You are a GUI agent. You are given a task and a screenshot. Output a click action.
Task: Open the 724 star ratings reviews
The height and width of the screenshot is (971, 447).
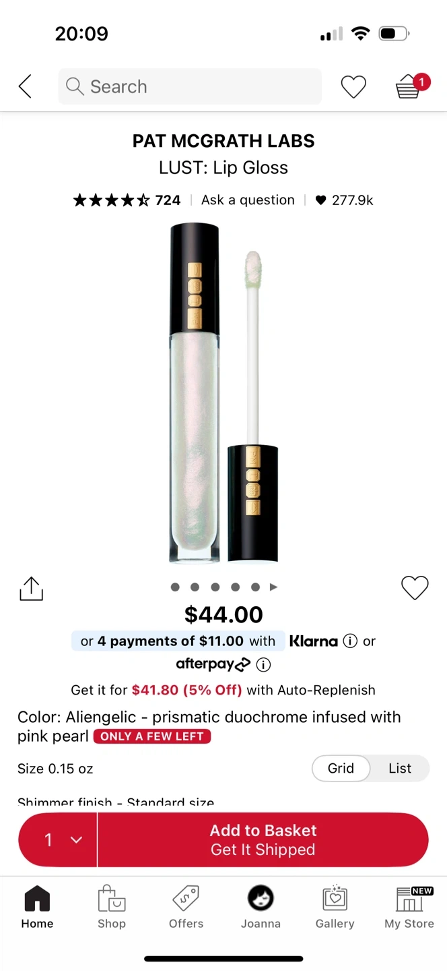point(127,200)
